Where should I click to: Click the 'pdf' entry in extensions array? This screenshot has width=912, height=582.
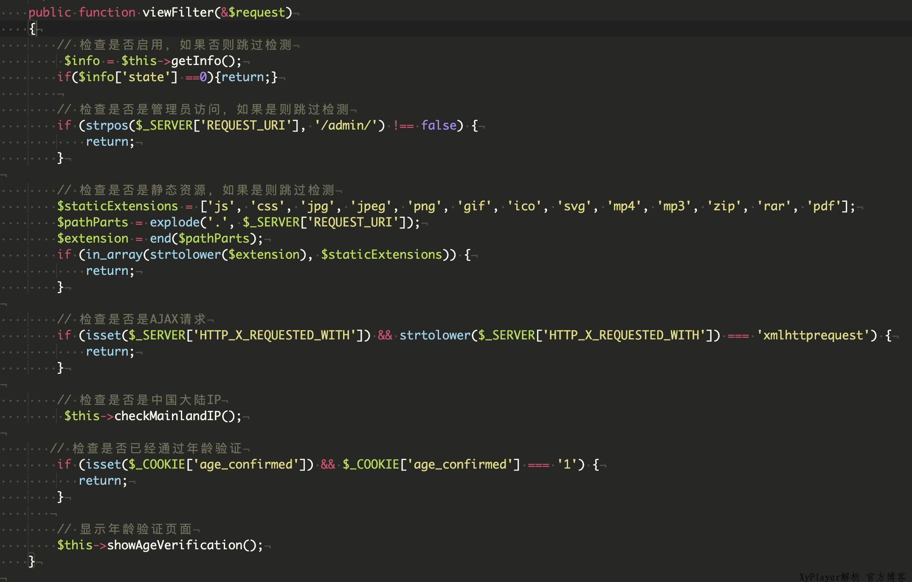[824, 206]
